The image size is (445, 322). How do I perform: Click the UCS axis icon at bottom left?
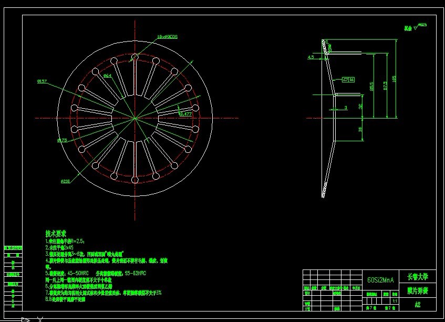(x=32, y=319)
